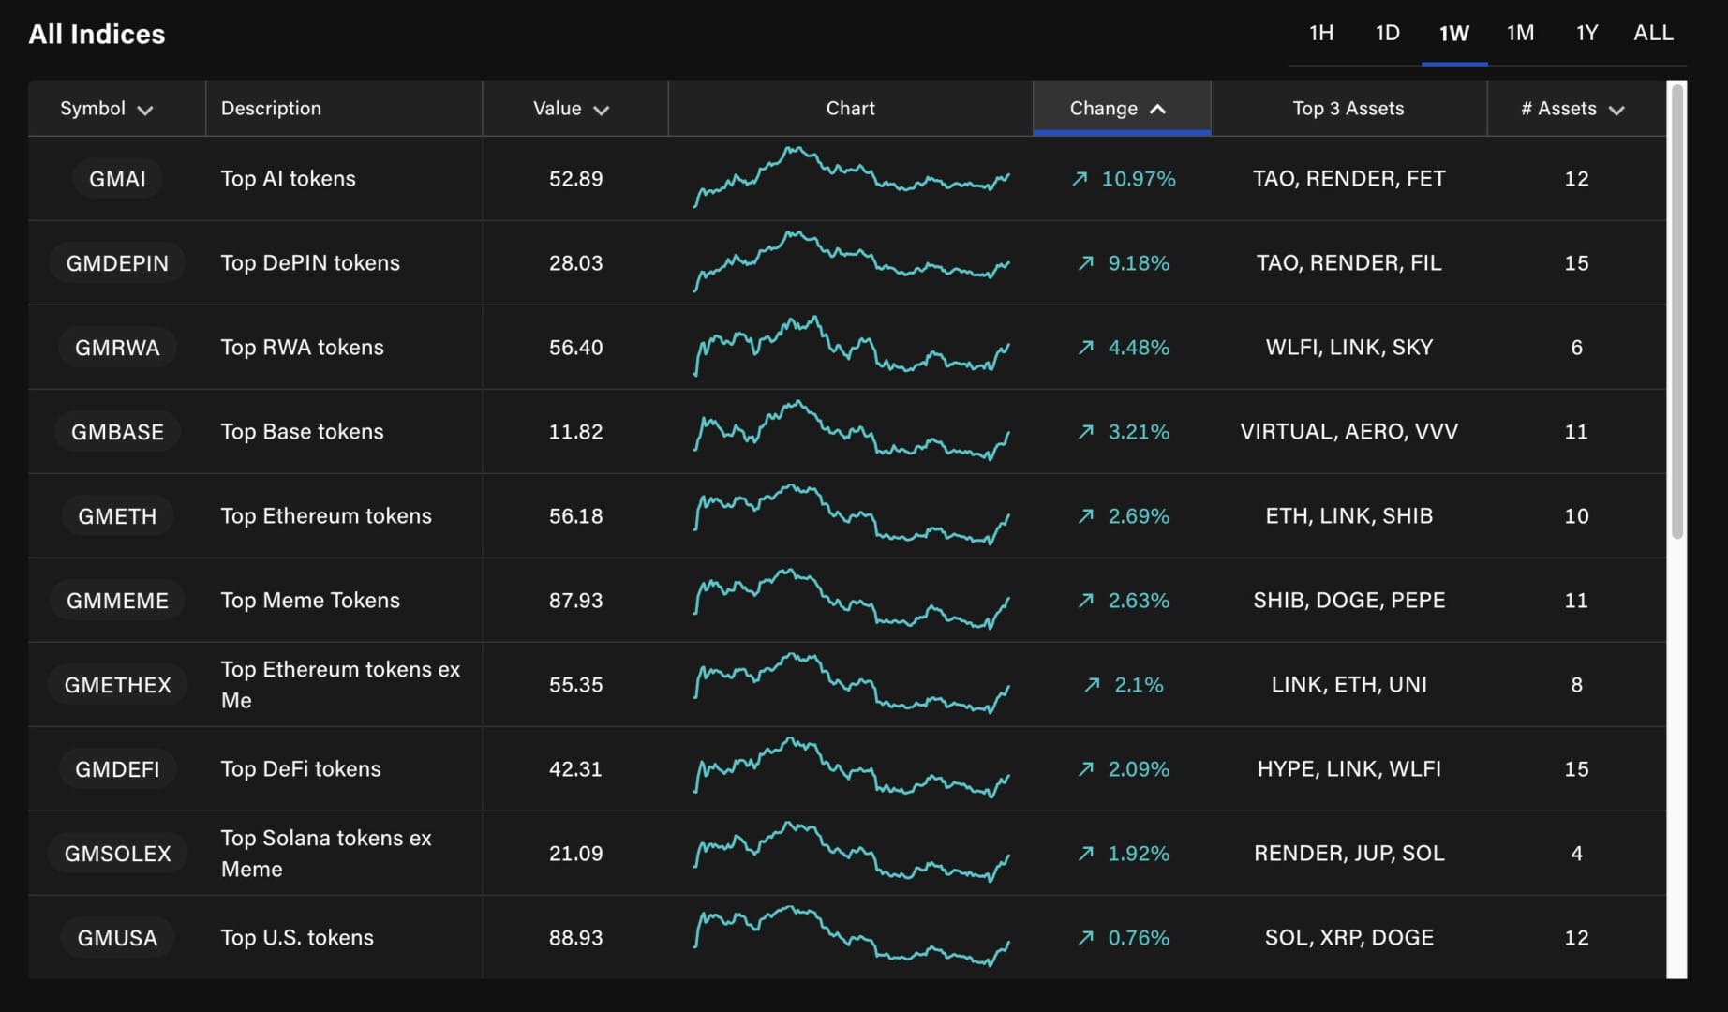
Task: Select the 1D timeframe tab
Action: pos(1388,34)
